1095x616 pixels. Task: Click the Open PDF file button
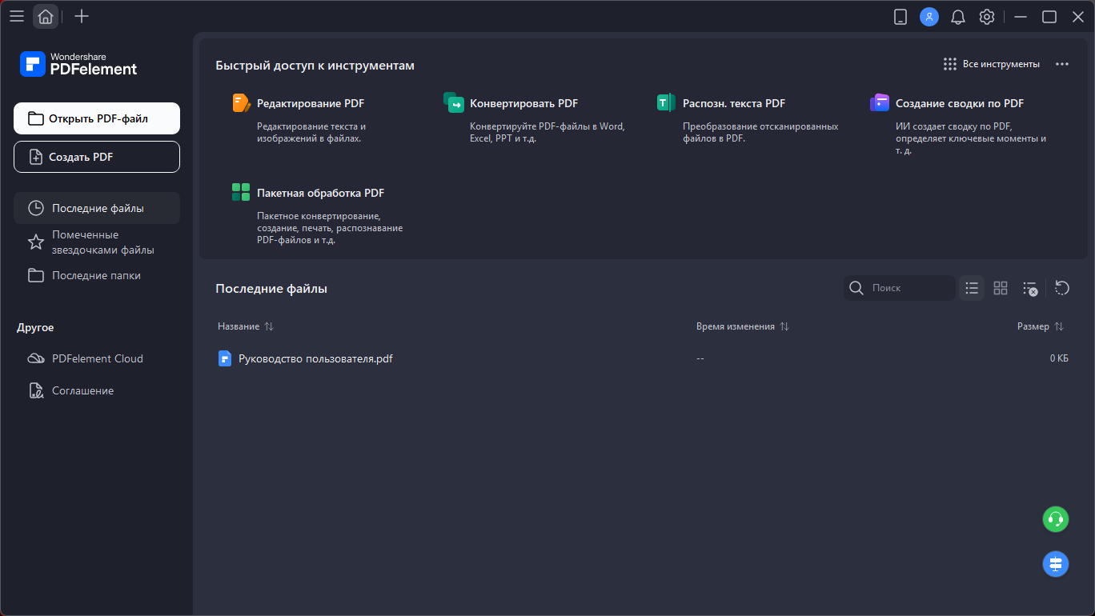pos(97,118)
